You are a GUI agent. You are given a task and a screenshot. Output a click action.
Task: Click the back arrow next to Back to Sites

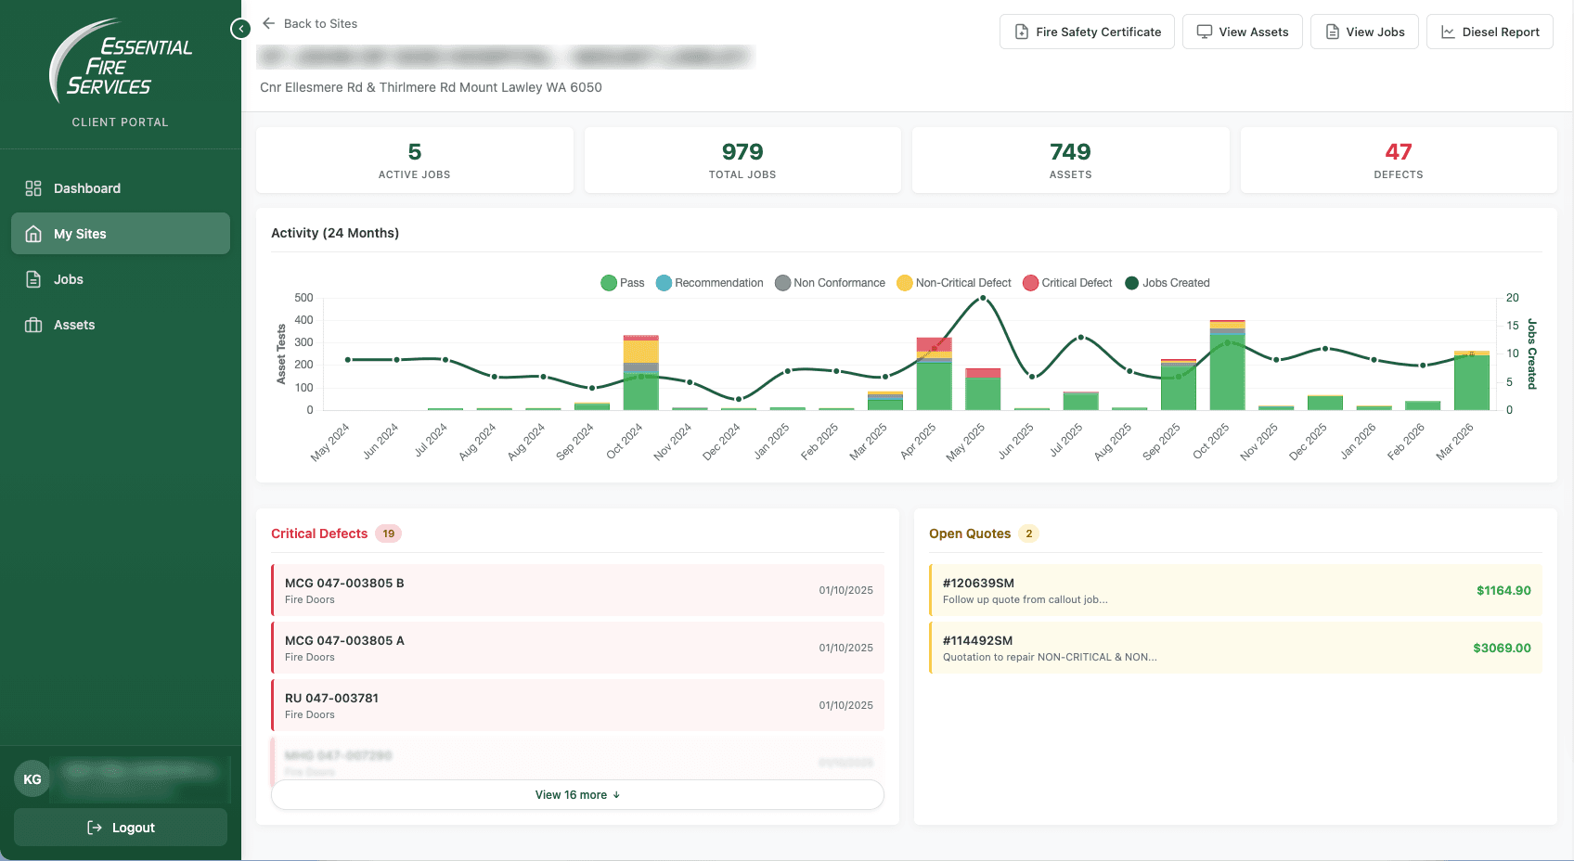point(268,23)
